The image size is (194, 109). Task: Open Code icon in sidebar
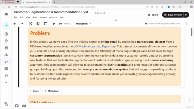pos(6,62)
